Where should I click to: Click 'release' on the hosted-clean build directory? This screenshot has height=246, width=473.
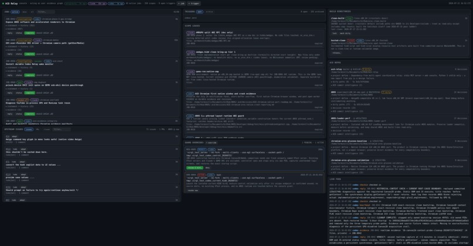click(x=336, y=53)
